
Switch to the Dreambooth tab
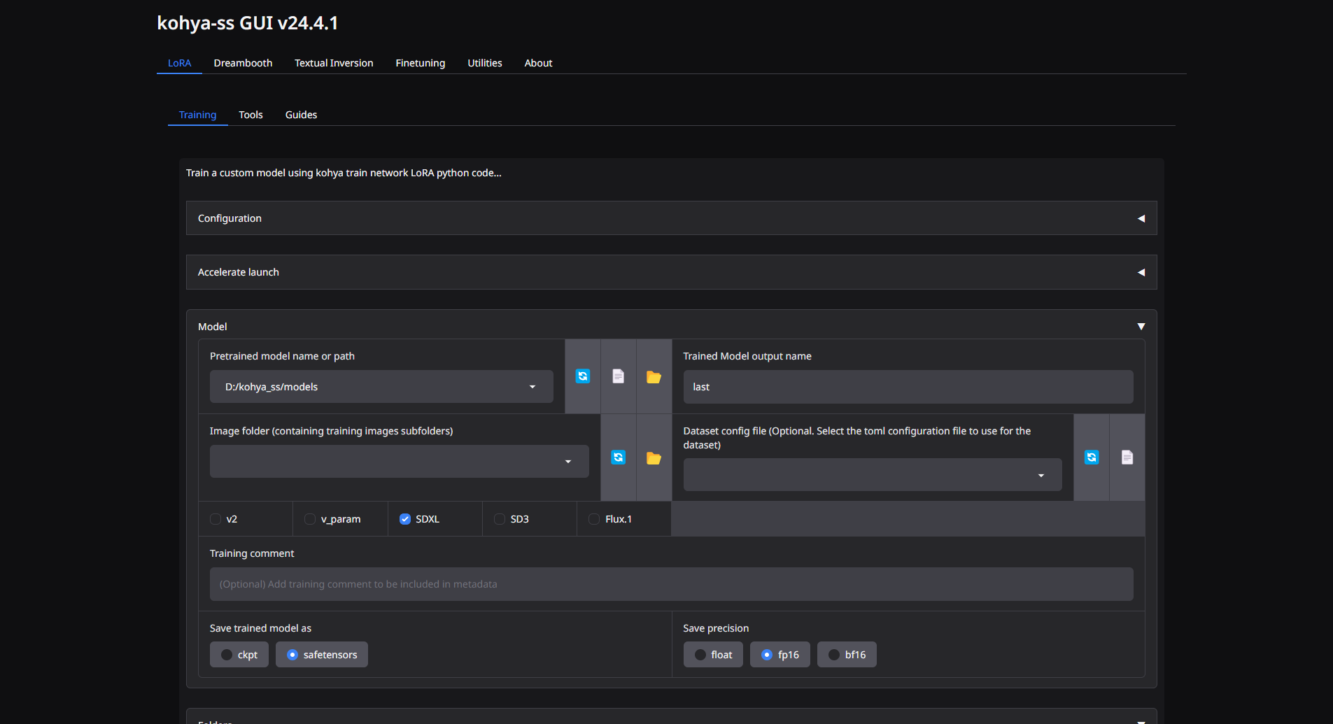[243, 63]
